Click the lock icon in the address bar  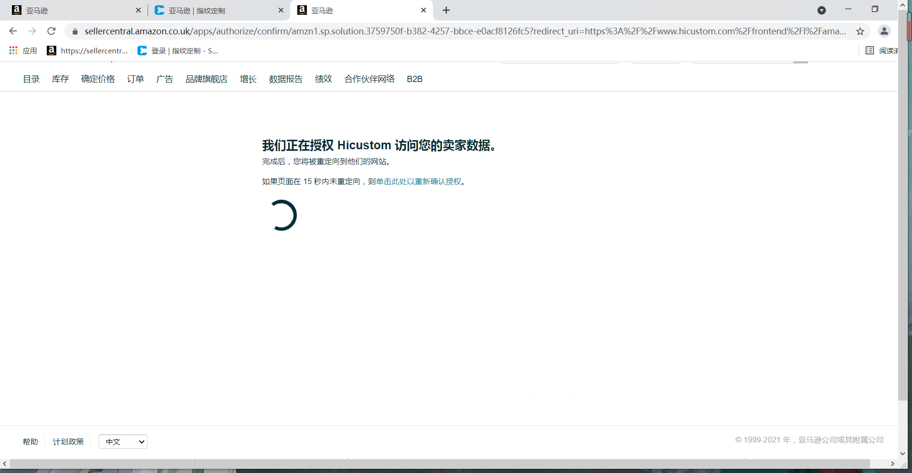(x=75, y=31)
